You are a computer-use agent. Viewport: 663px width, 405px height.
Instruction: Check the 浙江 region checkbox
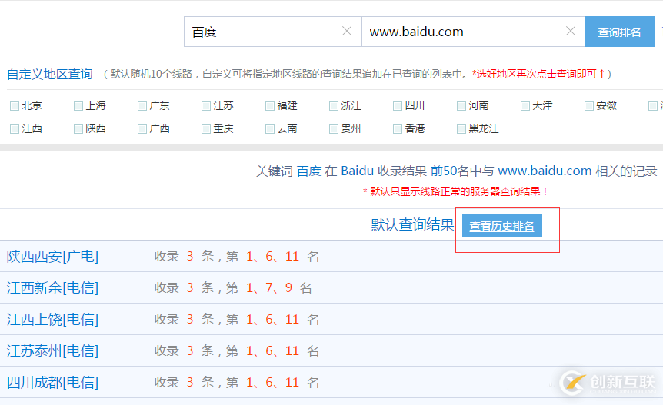(334, 106)
